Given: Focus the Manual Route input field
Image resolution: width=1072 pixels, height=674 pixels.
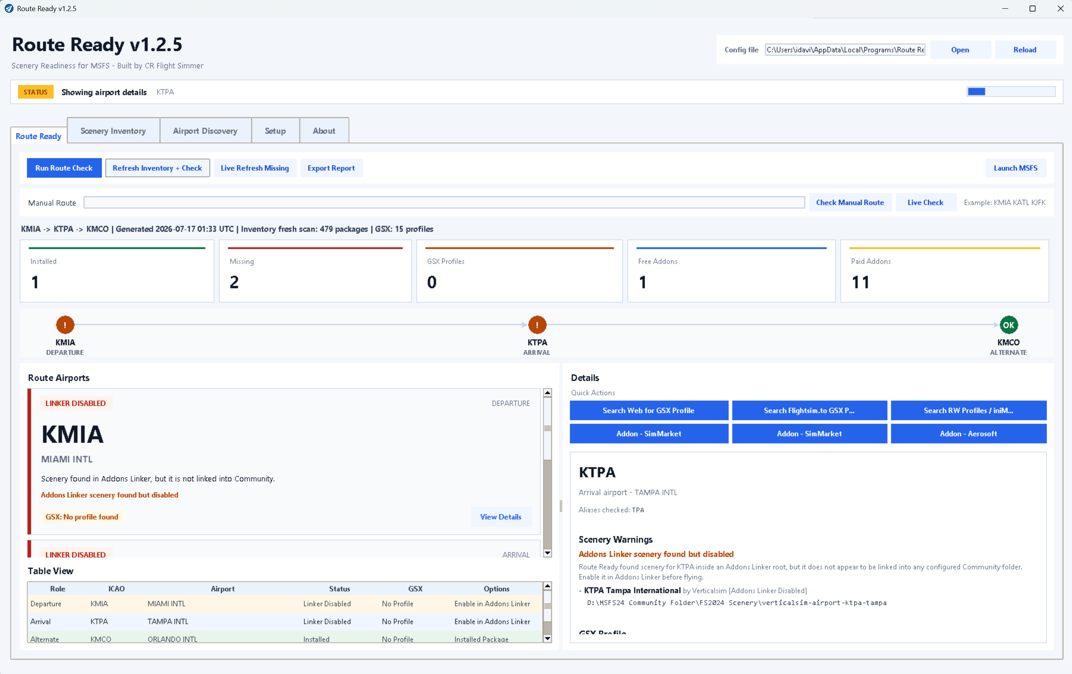Looking at the screenshot, I should (x=444, y=202).
